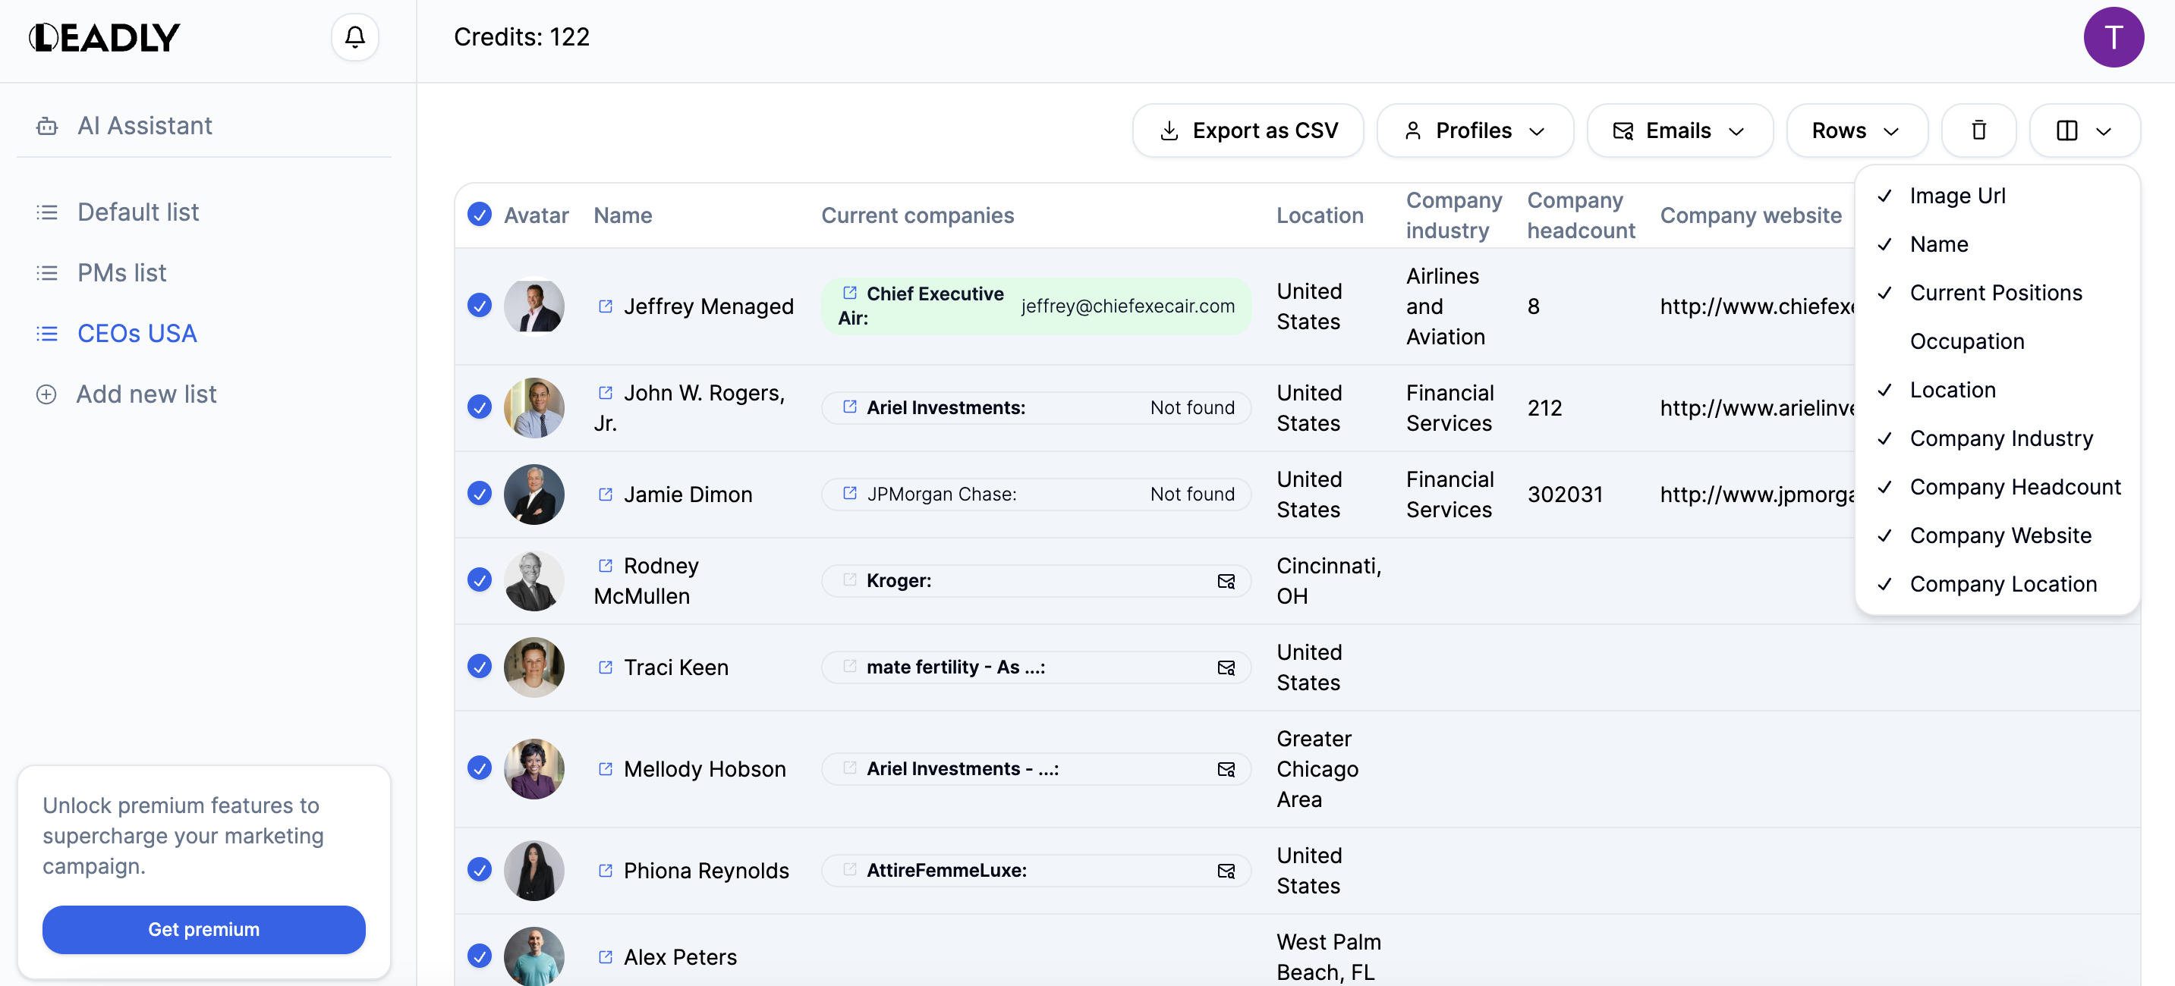This screenshot has height=986, width=2175.
Task: Uncheck Rodney McMullen's row checkbox
Action: [480, 580]
